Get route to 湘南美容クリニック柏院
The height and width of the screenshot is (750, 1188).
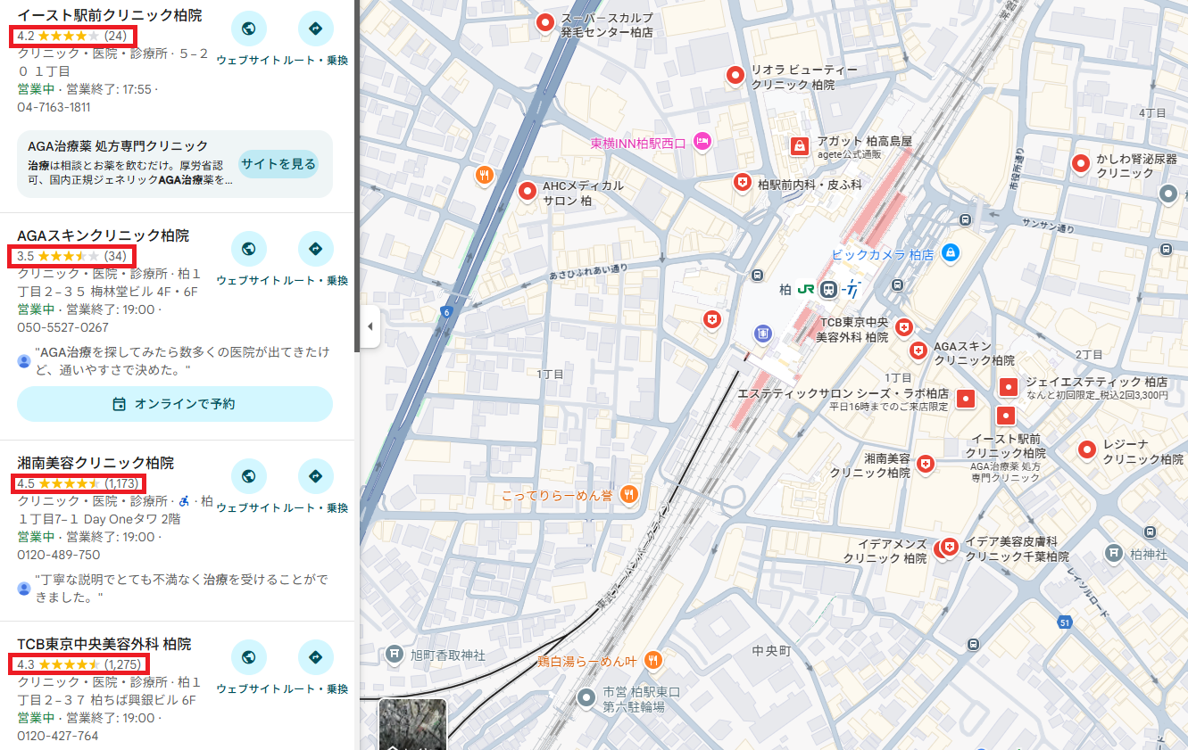pyautogui.click(x=315, y=476)
